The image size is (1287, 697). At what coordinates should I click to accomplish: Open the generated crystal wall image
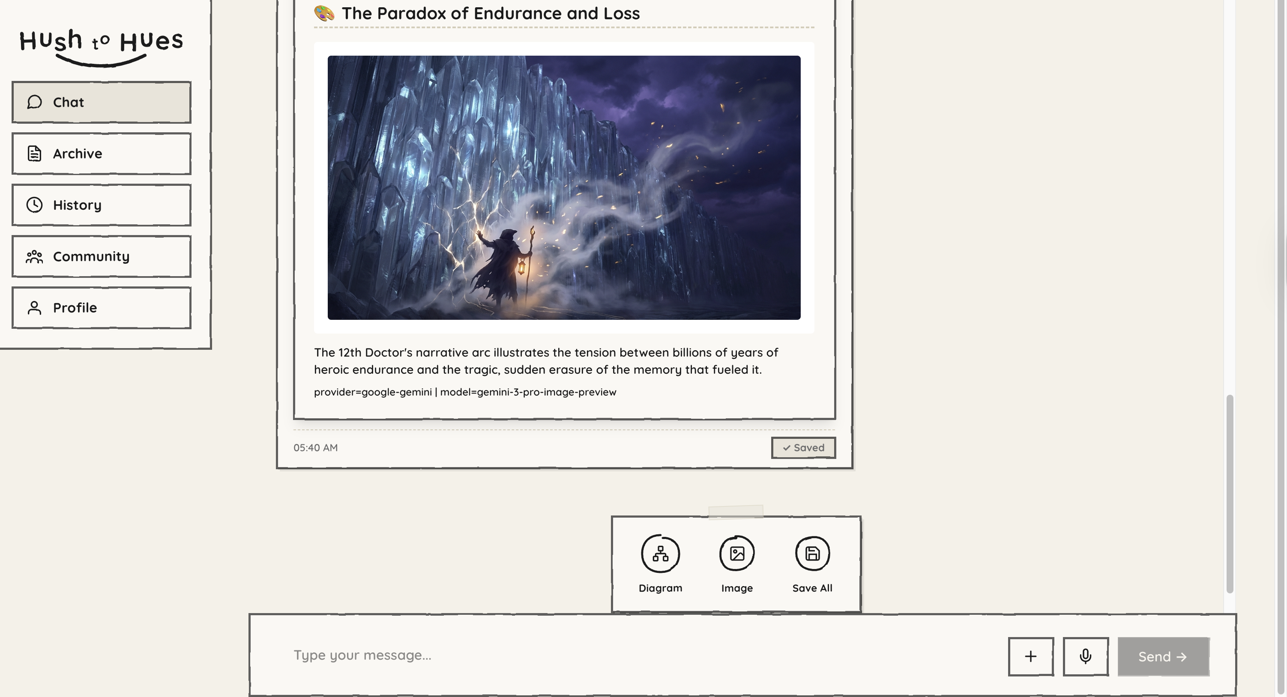coord(563,188)
